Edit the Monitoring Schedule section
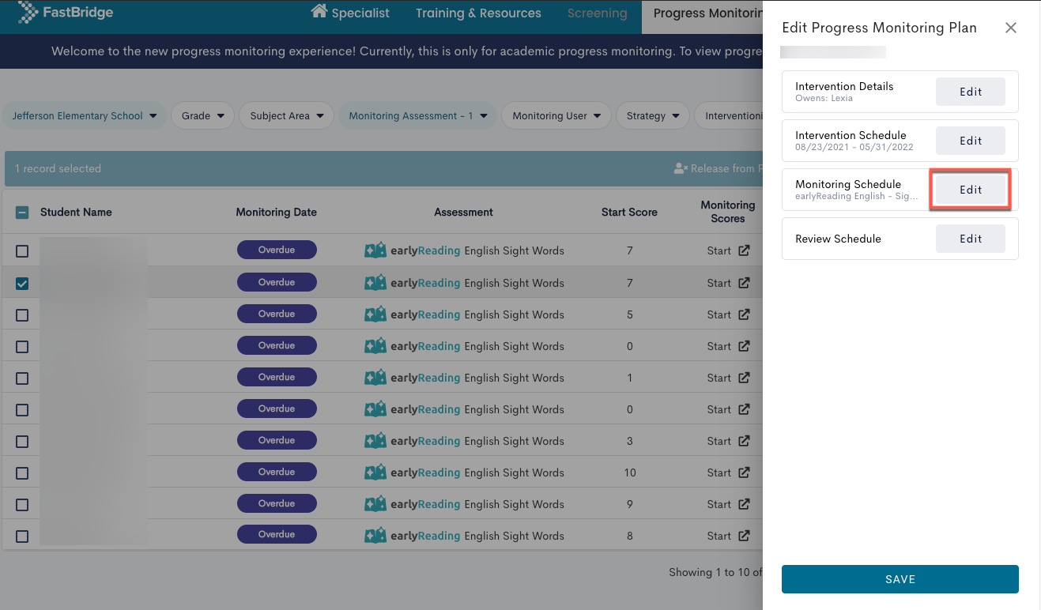Viewport: 1041px width, 610px height. click(971, 190)
